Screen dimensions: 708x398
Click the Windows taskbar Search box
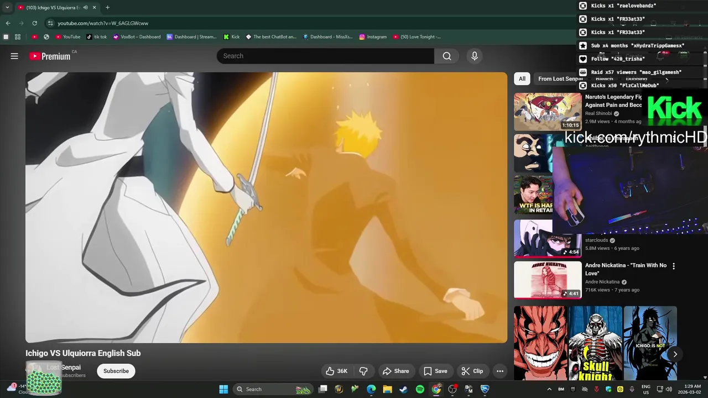pyautogui.click(x=273, y=389)
